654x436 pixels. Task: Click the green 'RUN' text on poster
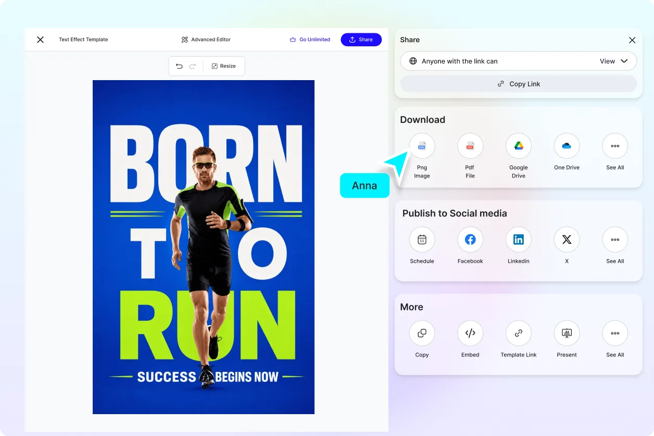(207, 325)
